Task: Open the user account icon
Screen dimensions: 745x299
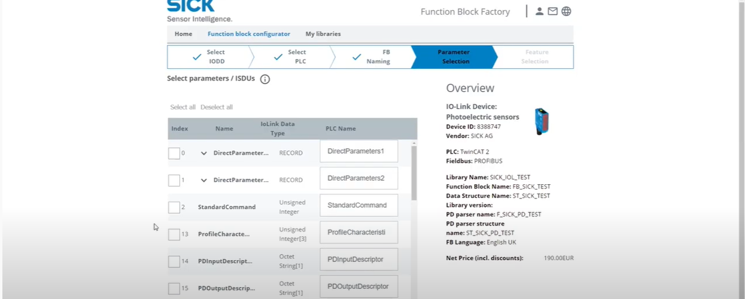Action: tap(539, 11)
